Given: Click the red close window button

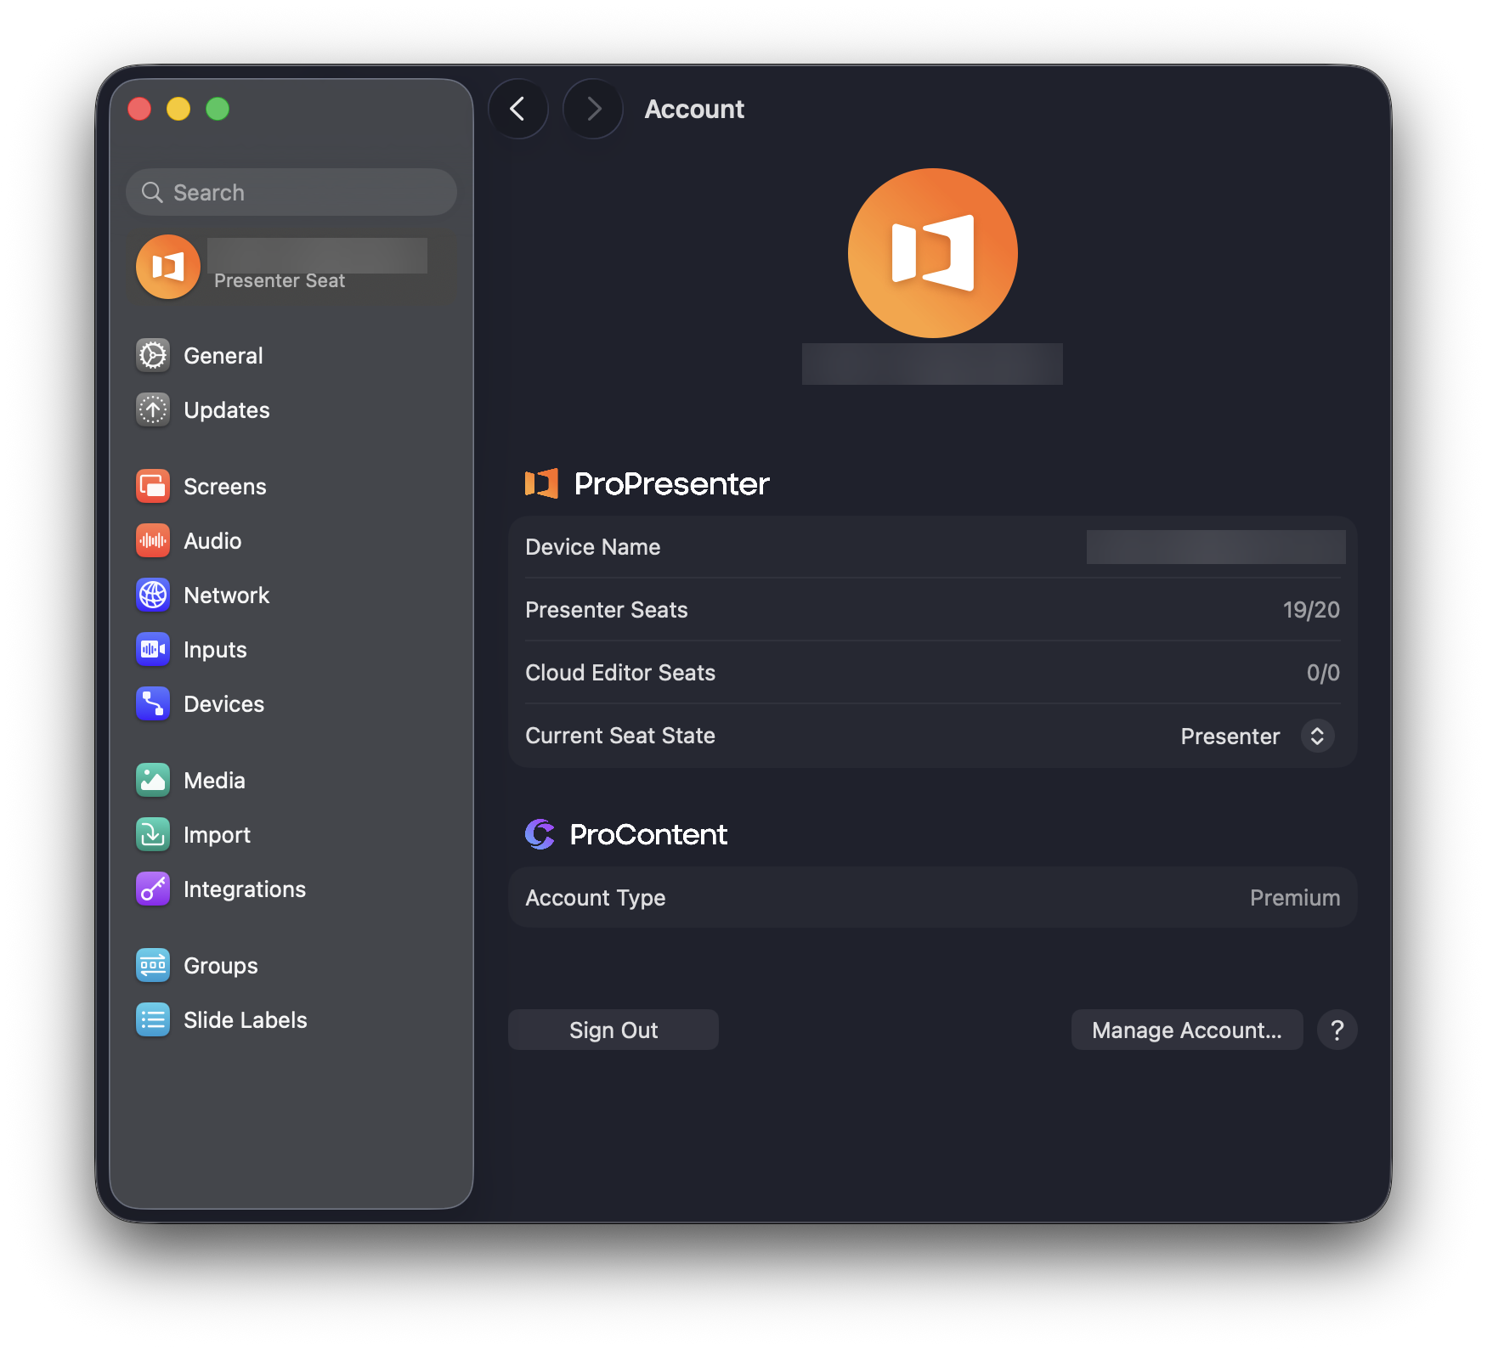Looking at the screenshot, I should 139,109.
